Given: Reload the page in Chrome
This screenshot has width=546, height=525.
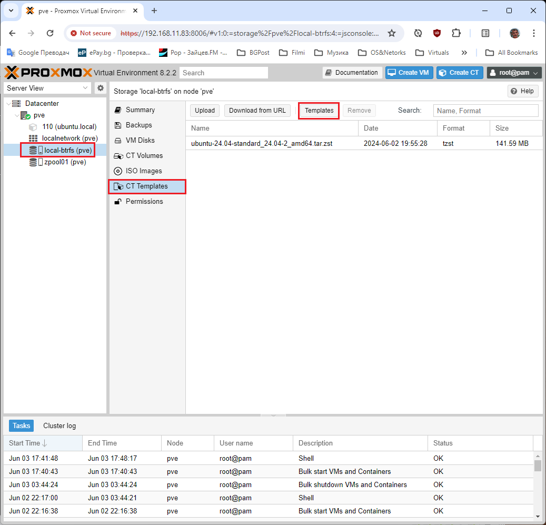Looking at the screenshot, I should point(50,33).
